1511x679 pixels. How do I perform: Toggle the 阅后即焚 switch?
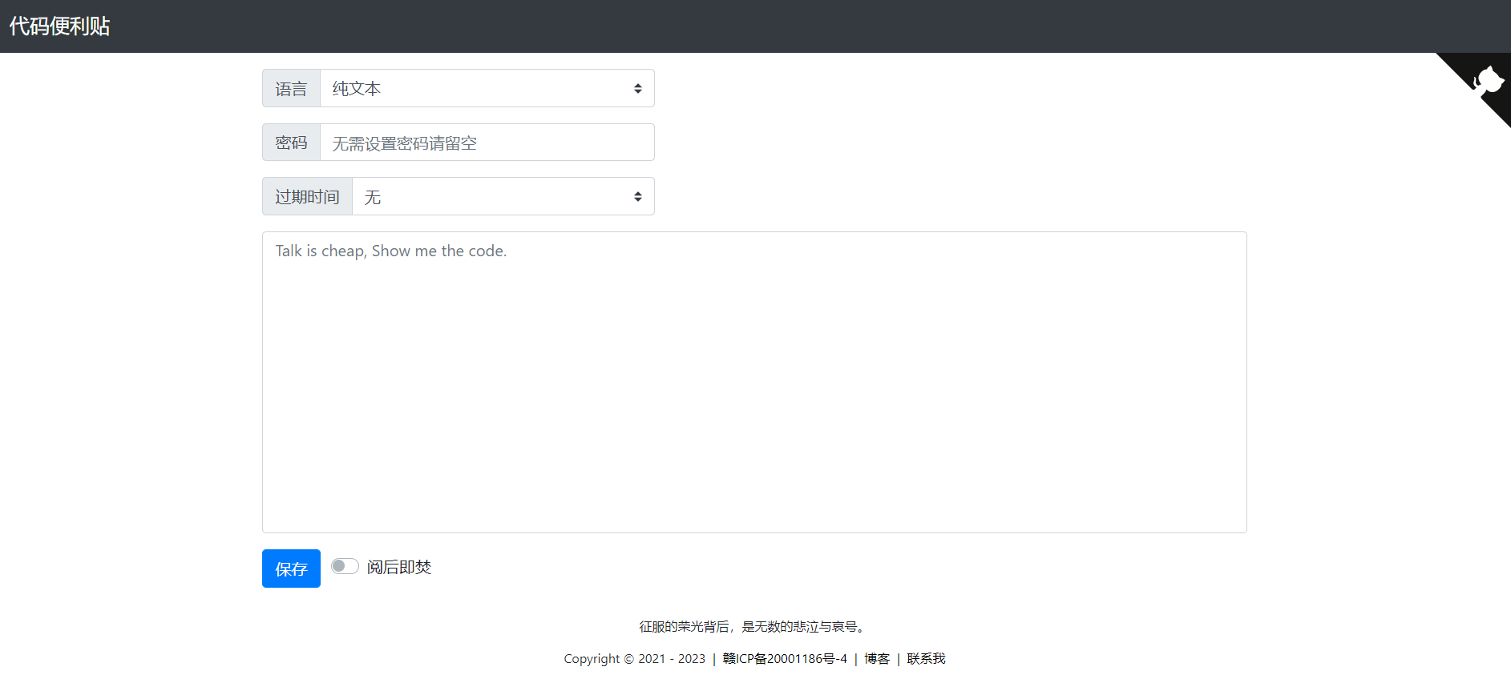click(x=345, y=567)
